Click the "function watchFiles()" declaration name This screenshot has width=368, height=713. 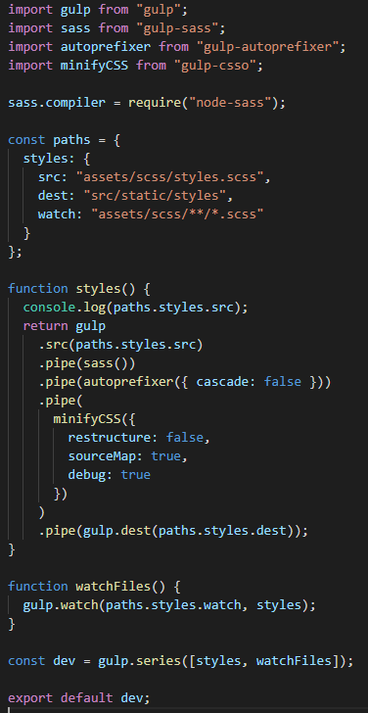pos(114,587)
